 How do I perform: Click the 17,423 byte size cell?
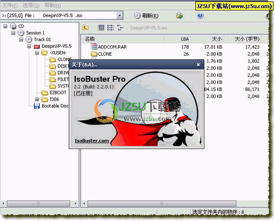(252, 47)
